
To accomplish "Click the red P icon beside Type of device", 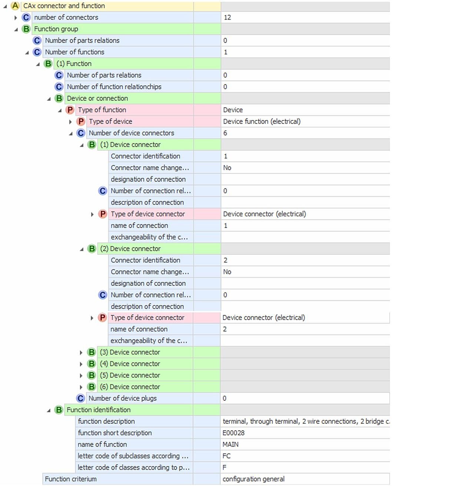I will (81, 121).
